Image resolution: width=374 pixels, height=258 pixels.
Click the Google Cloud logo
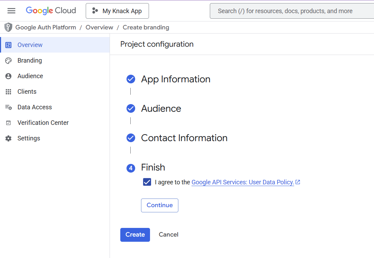coord(51,11)
